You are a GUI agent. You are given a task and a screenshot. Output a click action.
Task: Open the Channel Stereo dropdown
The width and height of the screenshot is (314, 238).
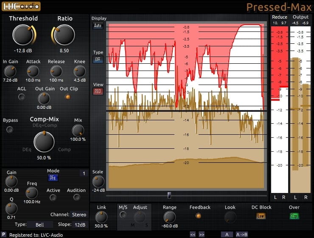click(79, 215)
